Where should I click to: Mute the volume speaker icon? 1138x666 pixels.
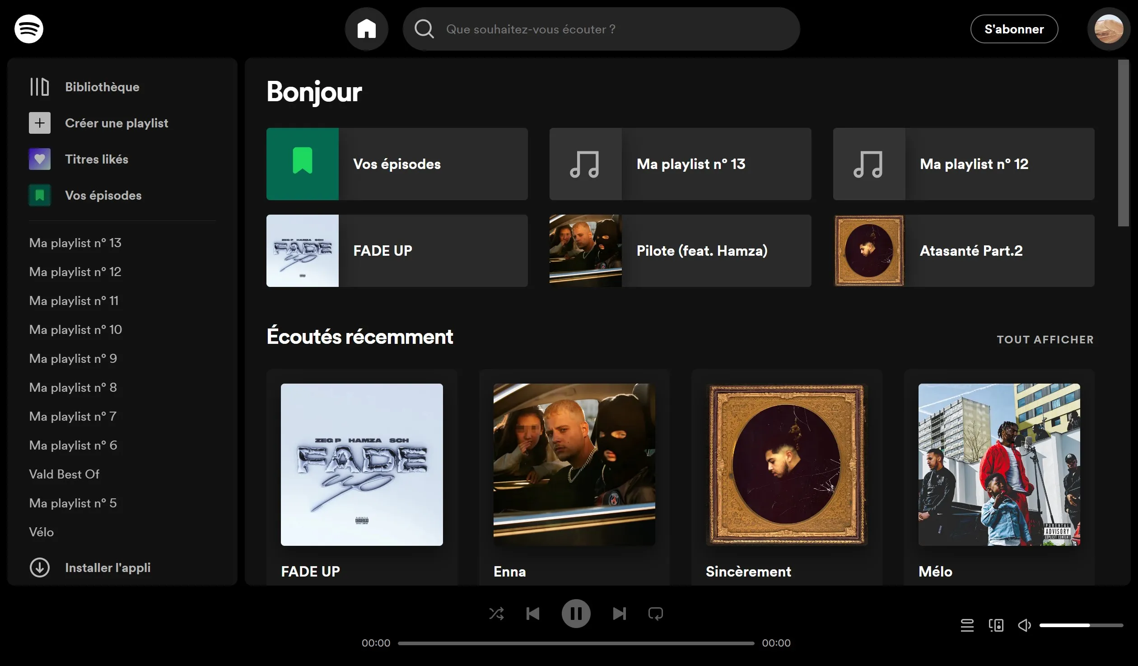click(x=1024, y=625)
